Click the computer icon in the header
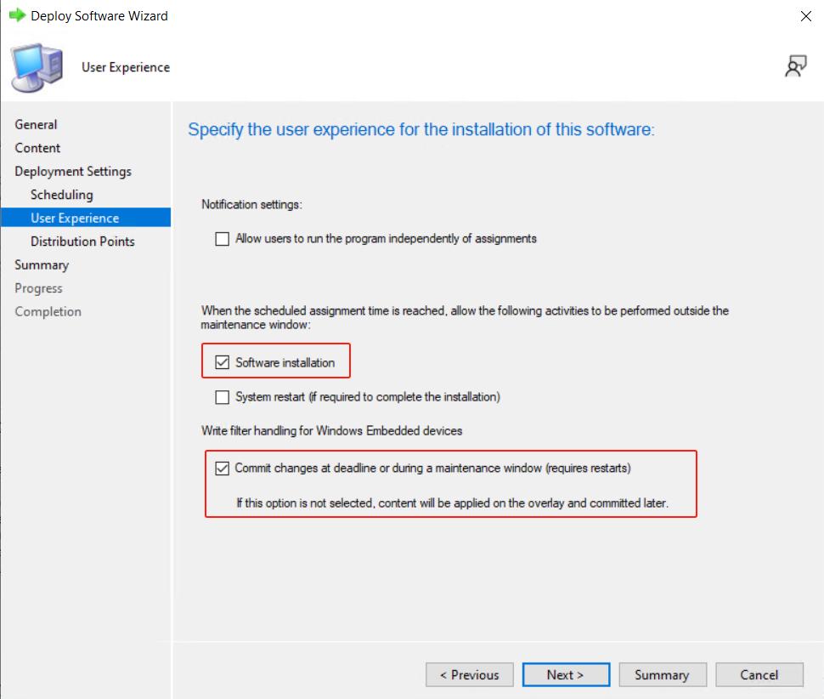Screen dimensions: 824x699 click(x=37, y=68)
